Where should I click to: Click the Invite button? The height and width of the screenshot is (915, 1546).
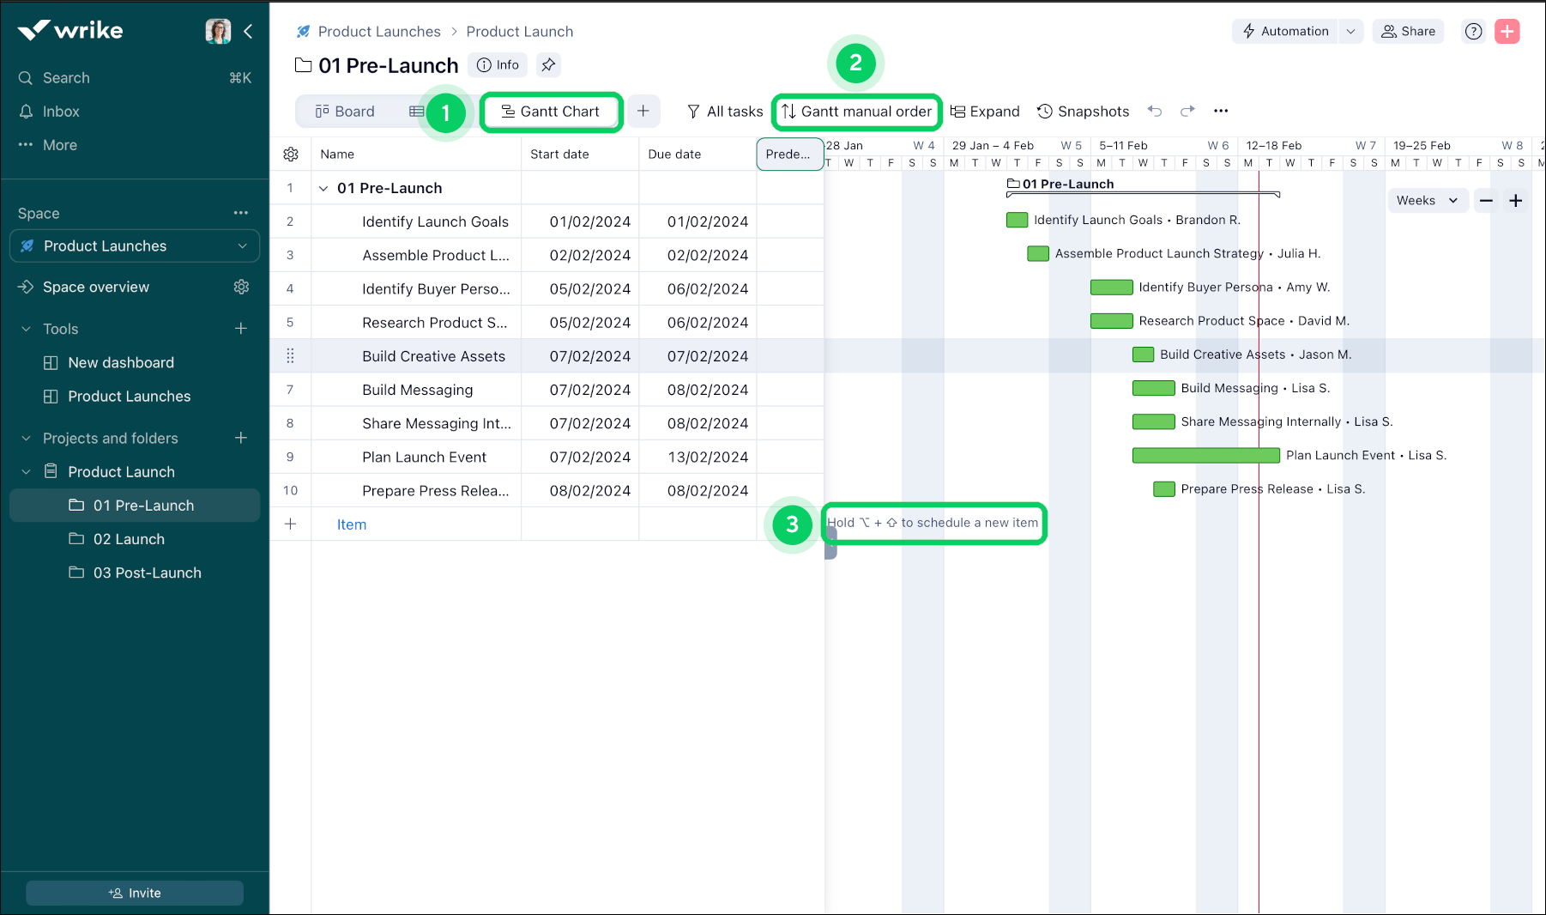pos(134,893)
